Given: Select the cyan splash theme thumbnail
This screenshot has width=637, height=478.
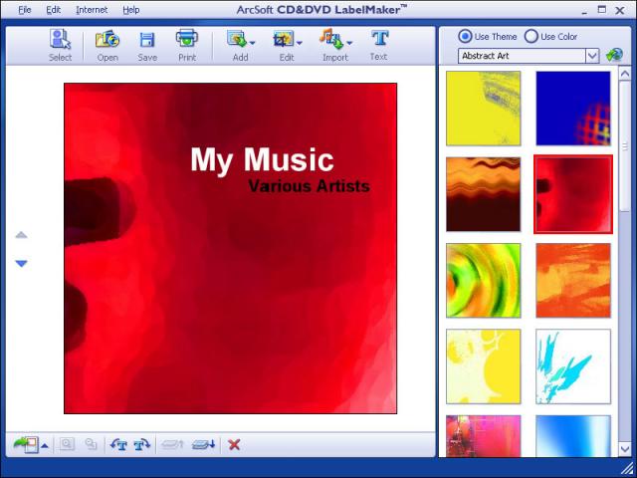Looking at the screenshot, I should coord(573,366).
